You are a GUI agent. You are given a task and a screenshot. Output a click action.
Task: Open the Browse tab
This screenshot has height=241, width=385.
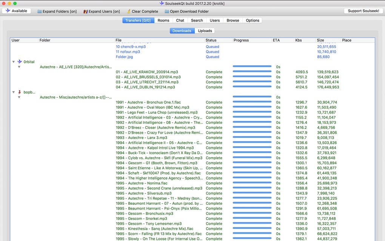pyautogui.click(x=233, y=20)
